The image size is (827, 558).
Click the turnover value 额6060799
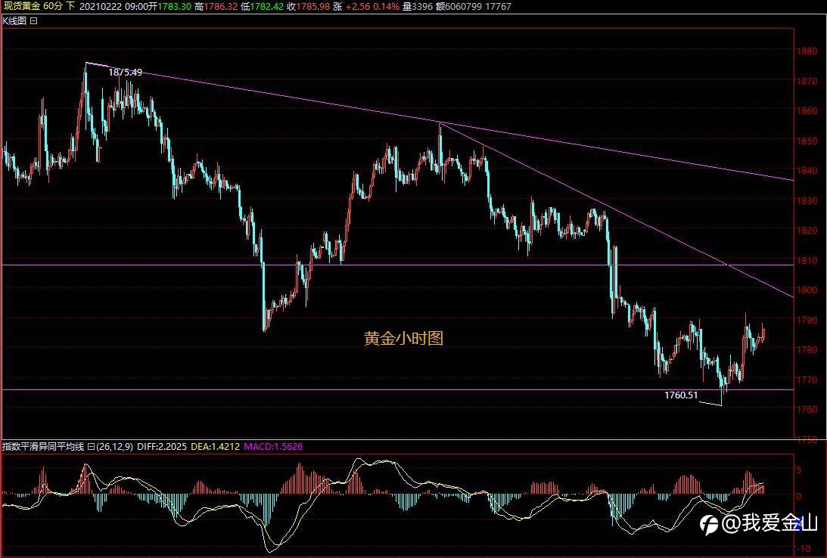[459, 6]
